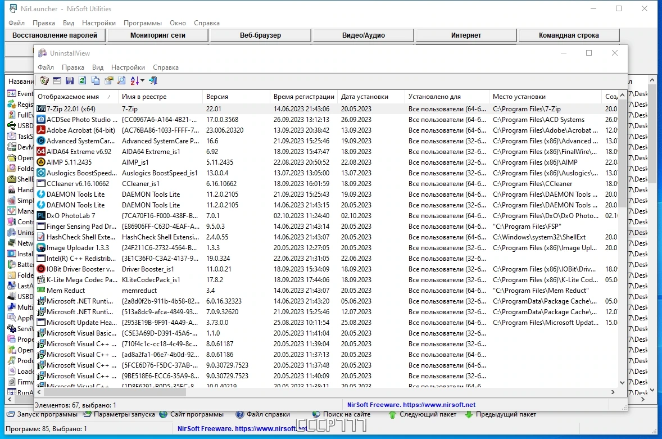Switch to the Восстановление паролей tab
The height and width of the screenshot is (439, 662).
[x=55, y=35]
